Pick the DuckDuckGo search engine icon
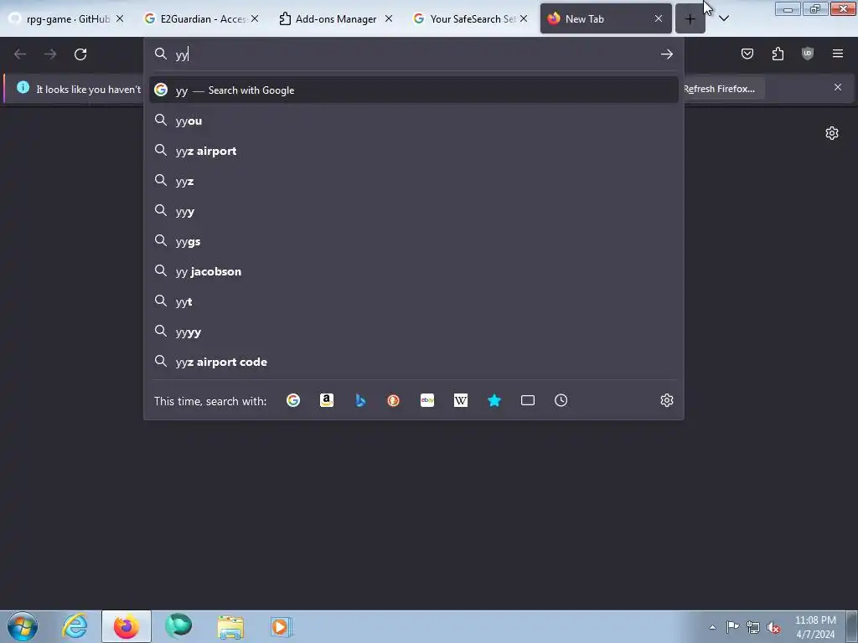 [x=394, y=400]
